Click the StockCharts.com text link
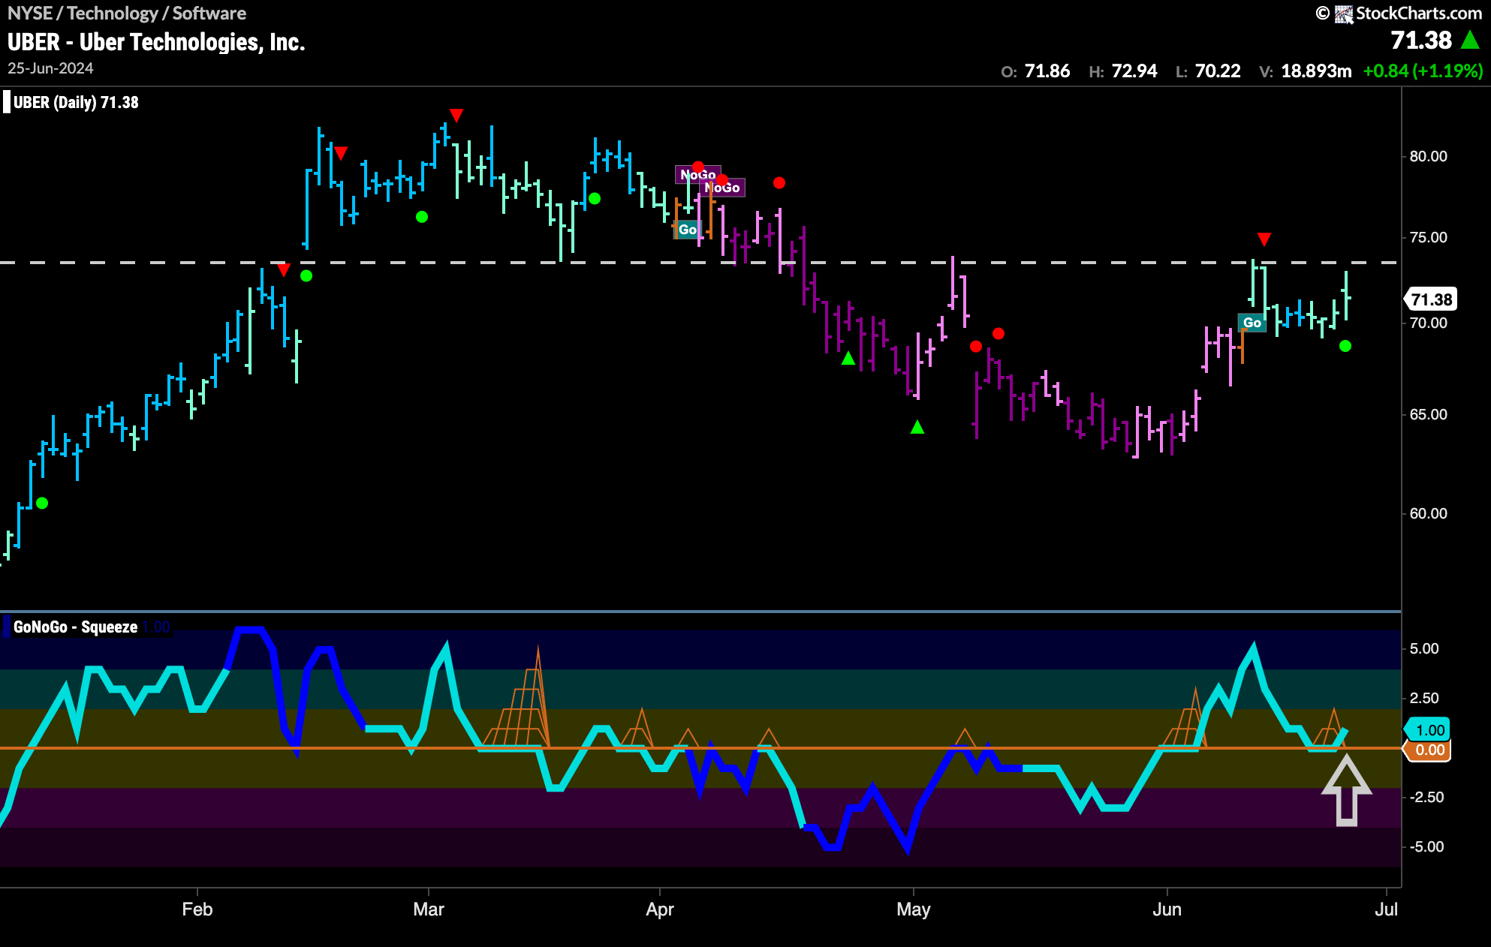 point(1418,14)
